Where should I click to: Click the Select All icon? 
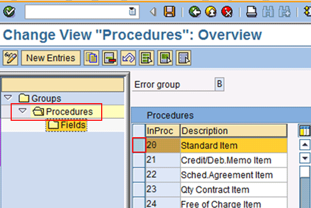pyautogui.click(x=147, y=58)
